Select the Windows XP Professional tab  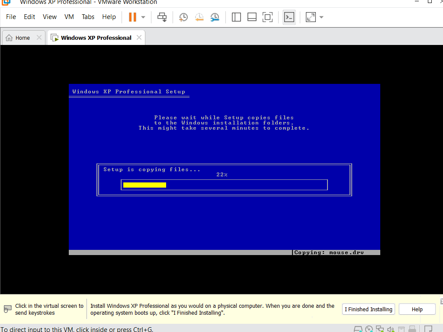click(x=96, y=38)
